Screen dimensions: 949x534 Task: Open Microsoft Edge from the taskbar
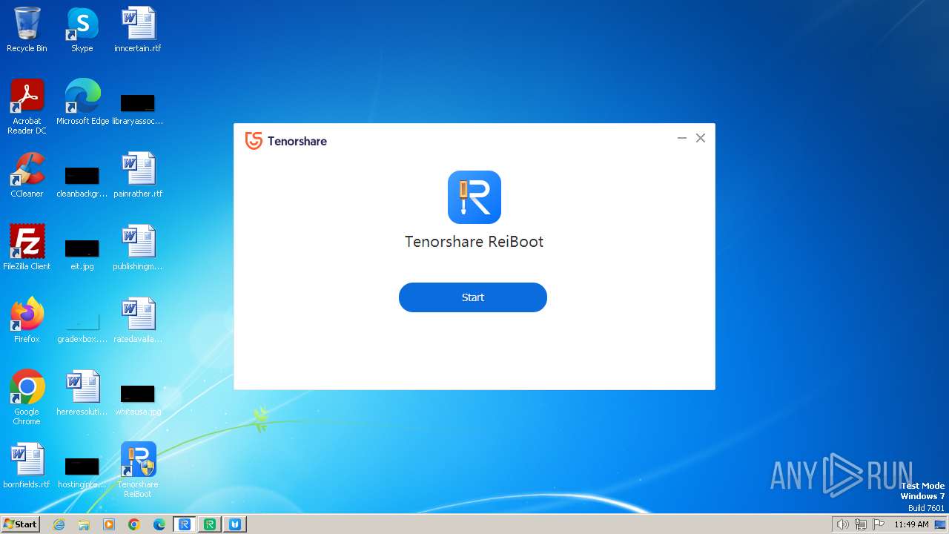(159, 524)
